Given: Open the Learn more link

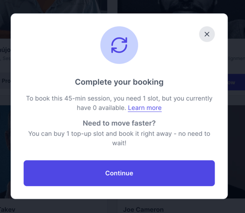Looking at the screenshot, I should click(145, 108).
